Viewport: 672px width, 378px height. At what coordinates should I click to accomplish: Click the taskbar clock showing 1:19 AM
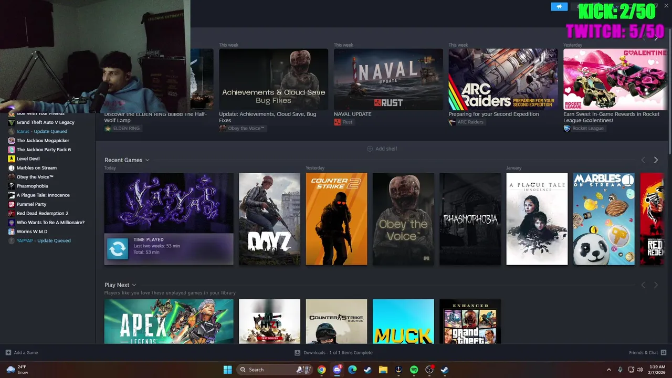point(657,370)
